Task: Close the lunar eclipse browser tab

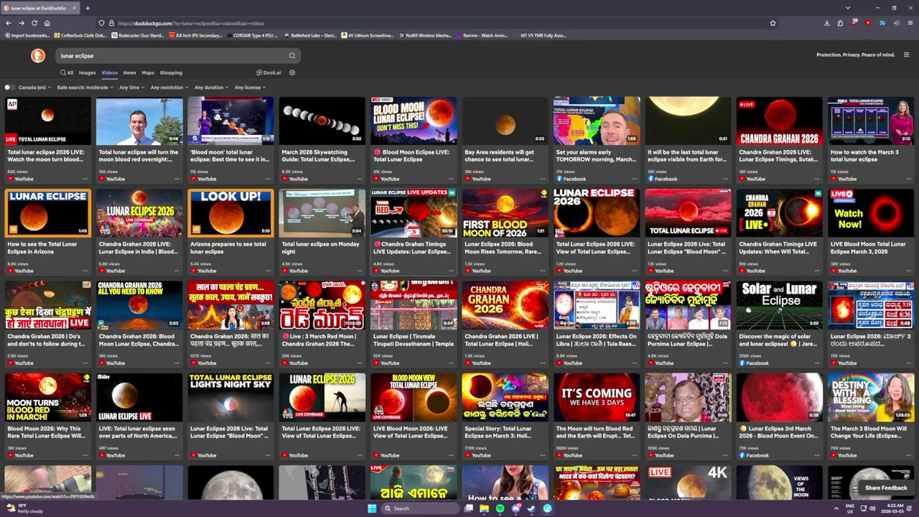Action: [74, 8]
